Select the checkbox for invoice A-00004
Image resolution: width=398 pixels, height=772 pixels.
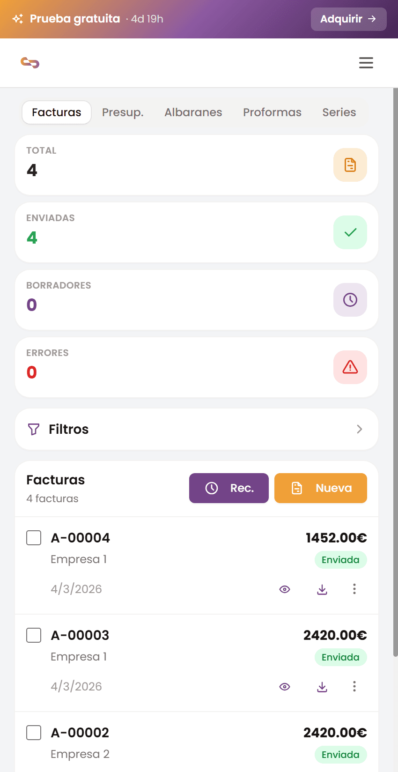(34, 538)
